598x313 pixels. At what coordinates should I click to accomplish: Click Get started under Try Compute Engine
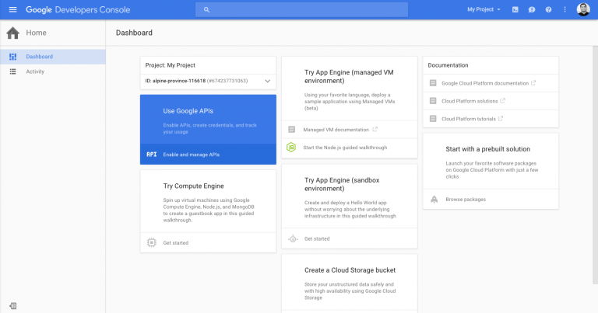point(176,242)
